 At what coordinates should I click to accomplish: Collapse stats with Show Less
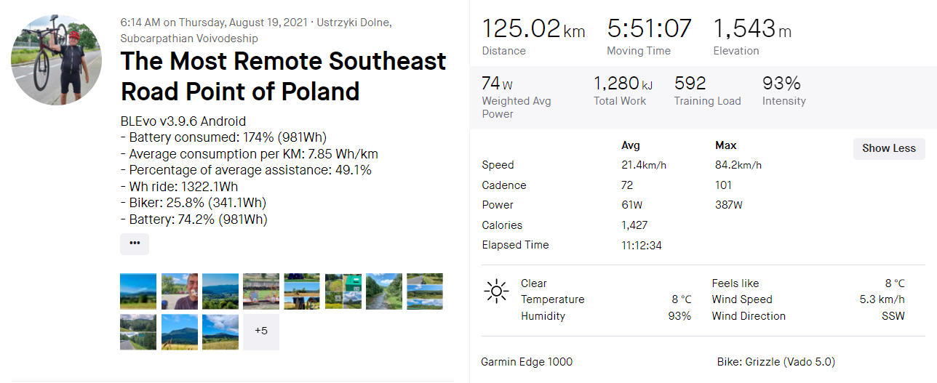coord(888,148)
